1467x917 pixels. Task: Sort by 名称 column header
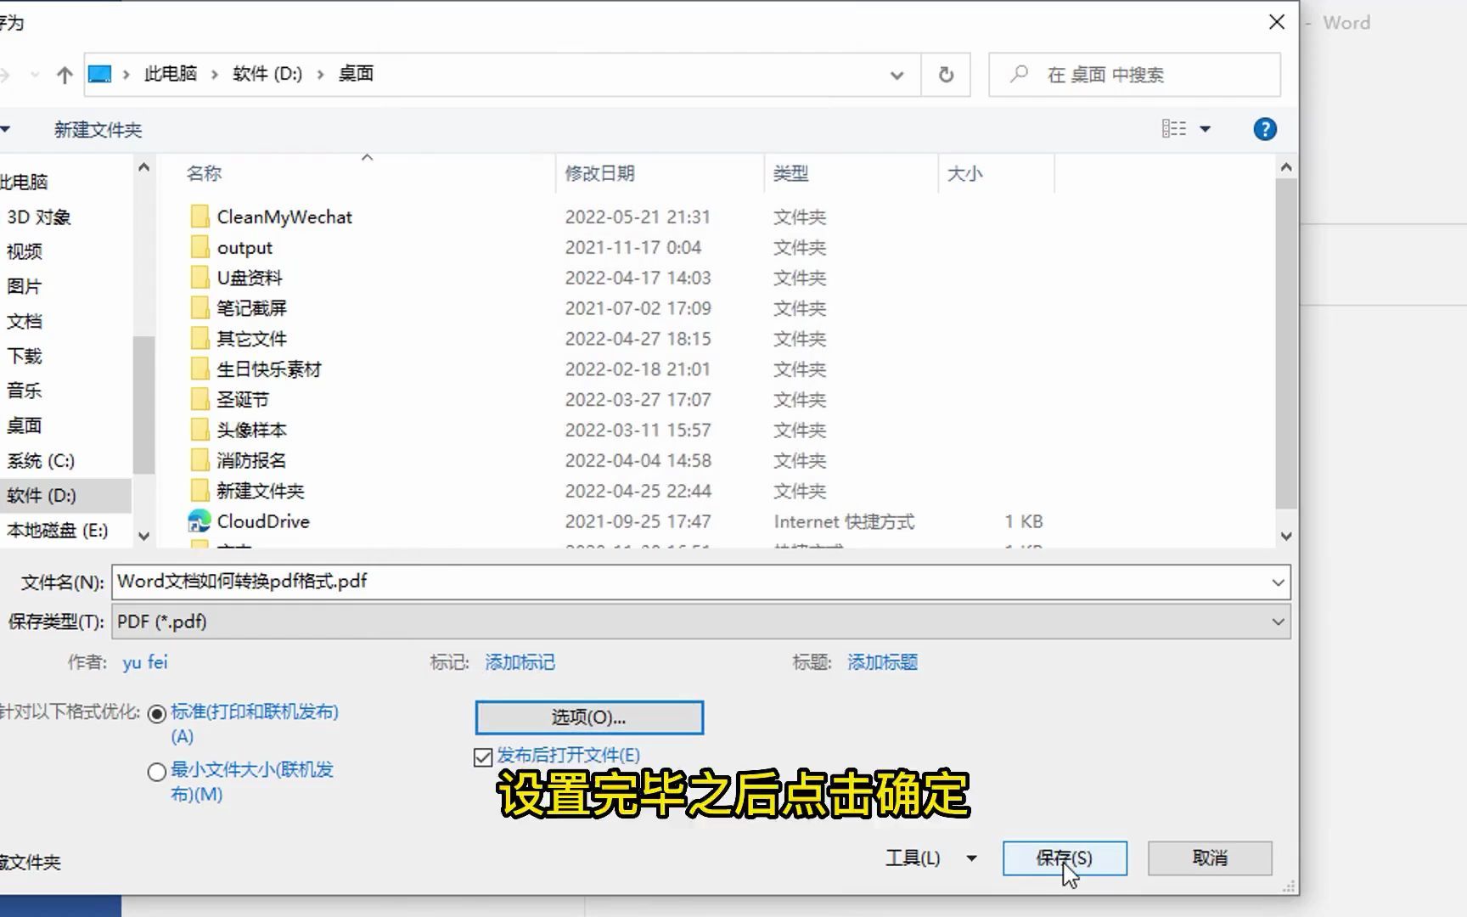pos(204,173)
